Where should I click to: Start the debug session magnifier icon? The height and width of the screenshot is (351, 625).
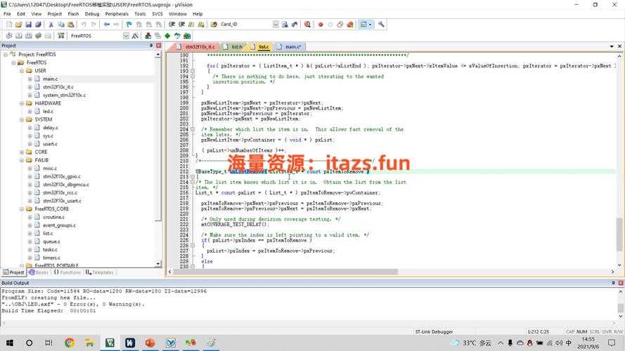click(x=307, y=25)
